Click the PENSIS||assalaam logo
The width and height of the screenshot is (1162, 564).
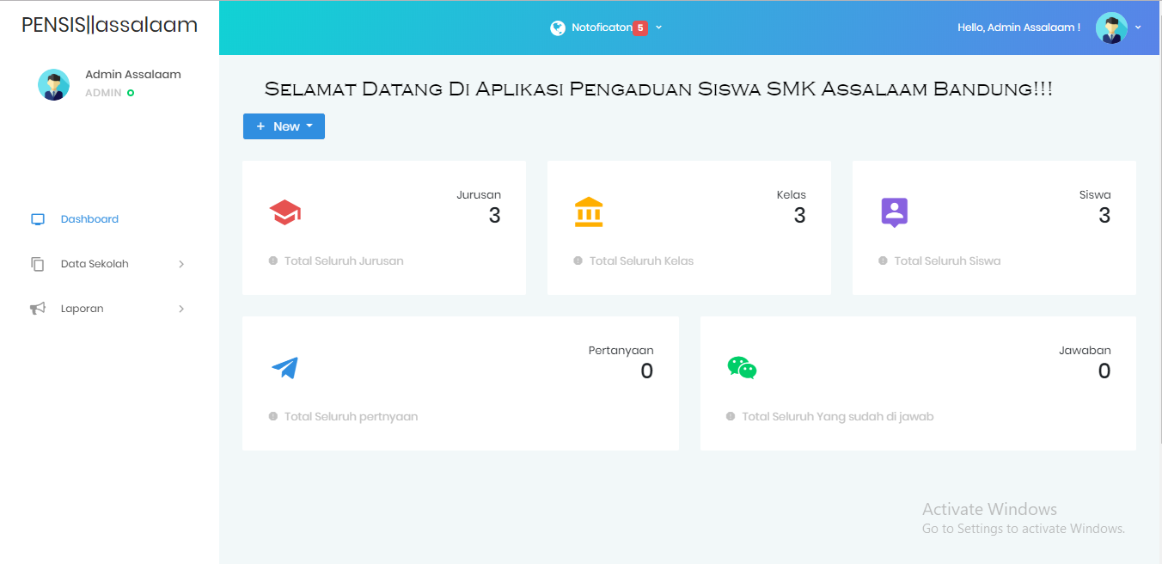coord(108,25)
